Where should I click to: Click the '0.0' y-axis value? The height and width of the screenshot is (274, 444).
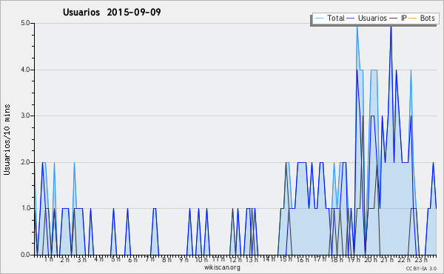[x=25, y=255]
